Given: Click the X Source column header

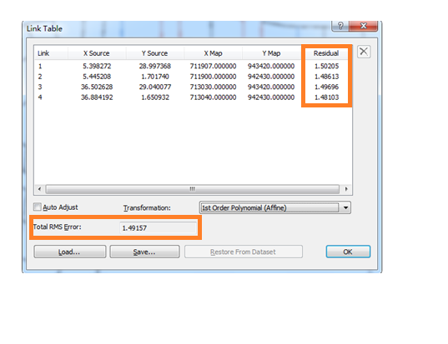Looking at the screenshot, I should click(97, 53).
